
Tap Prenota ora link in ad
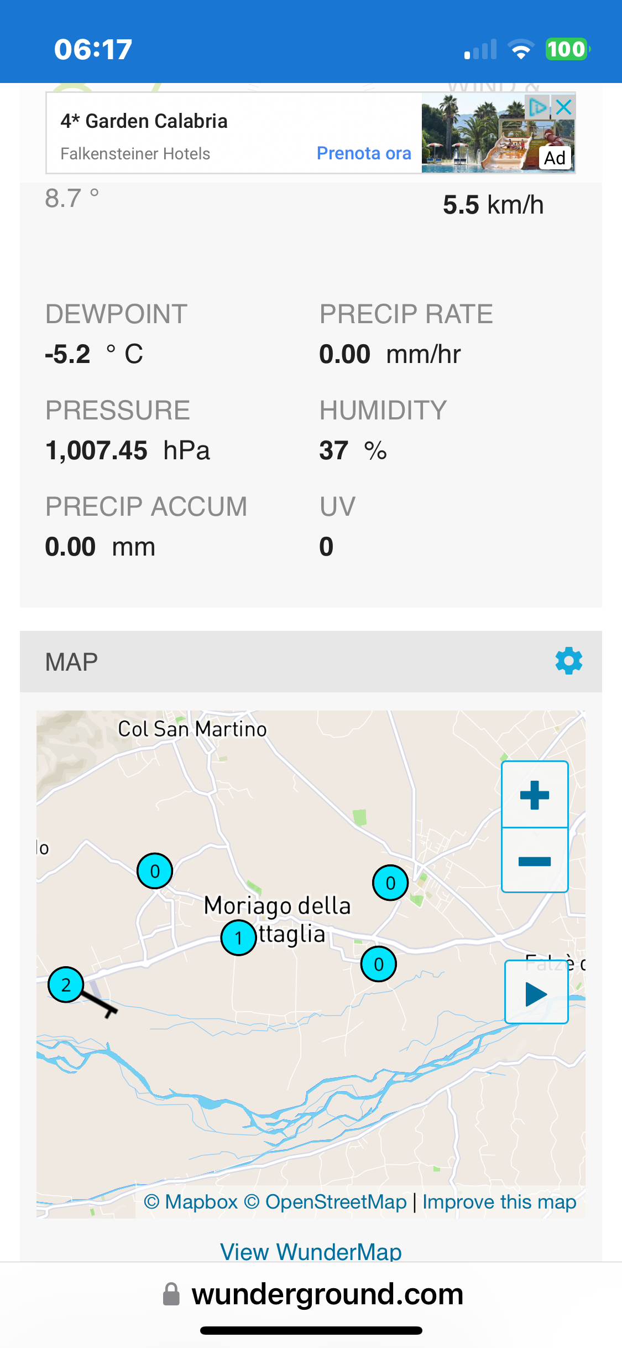(364, 153)
